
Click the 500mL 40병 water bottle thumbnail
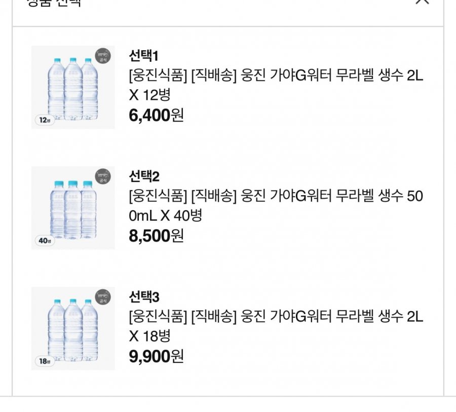coord(72,208)
